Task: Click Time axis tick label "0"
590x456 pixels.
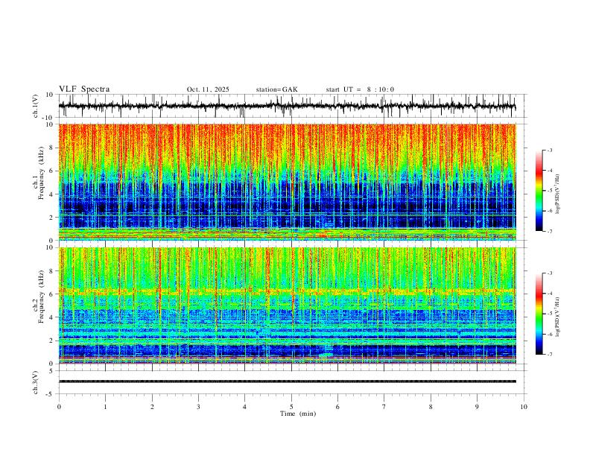Action: coord(59,407)
